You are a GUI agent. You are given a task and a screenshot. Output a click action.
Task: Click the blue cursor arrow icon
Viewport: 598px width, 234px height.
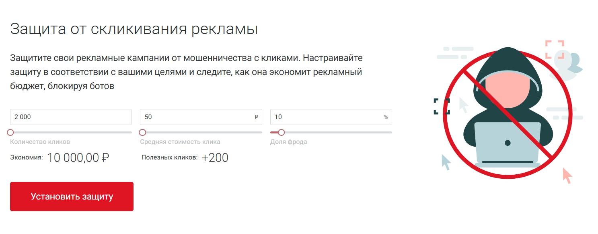(x=446, y=161)
